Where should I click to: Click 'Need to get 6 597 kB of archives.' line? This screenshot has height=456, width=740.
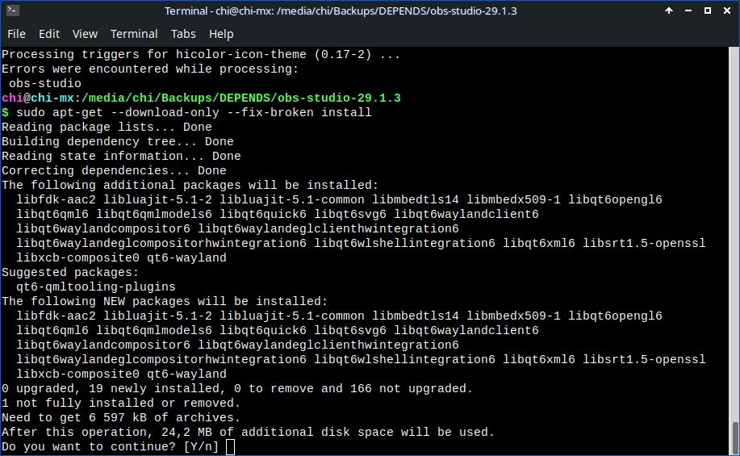[121, 418]
